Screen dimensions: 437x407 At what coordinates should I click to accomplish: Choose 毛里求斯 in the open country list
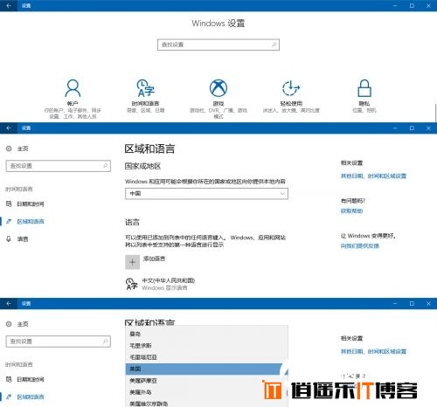click(x=206, y=346)
